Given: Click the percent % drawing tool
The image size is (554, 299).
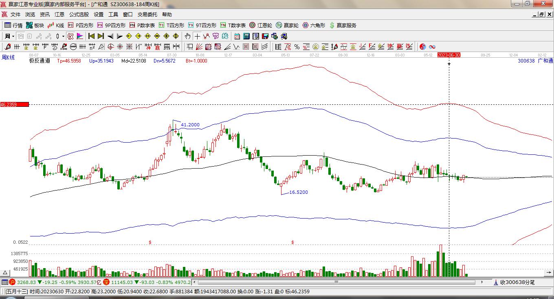Looking at the screenshot, I should [x=297, y=47].
